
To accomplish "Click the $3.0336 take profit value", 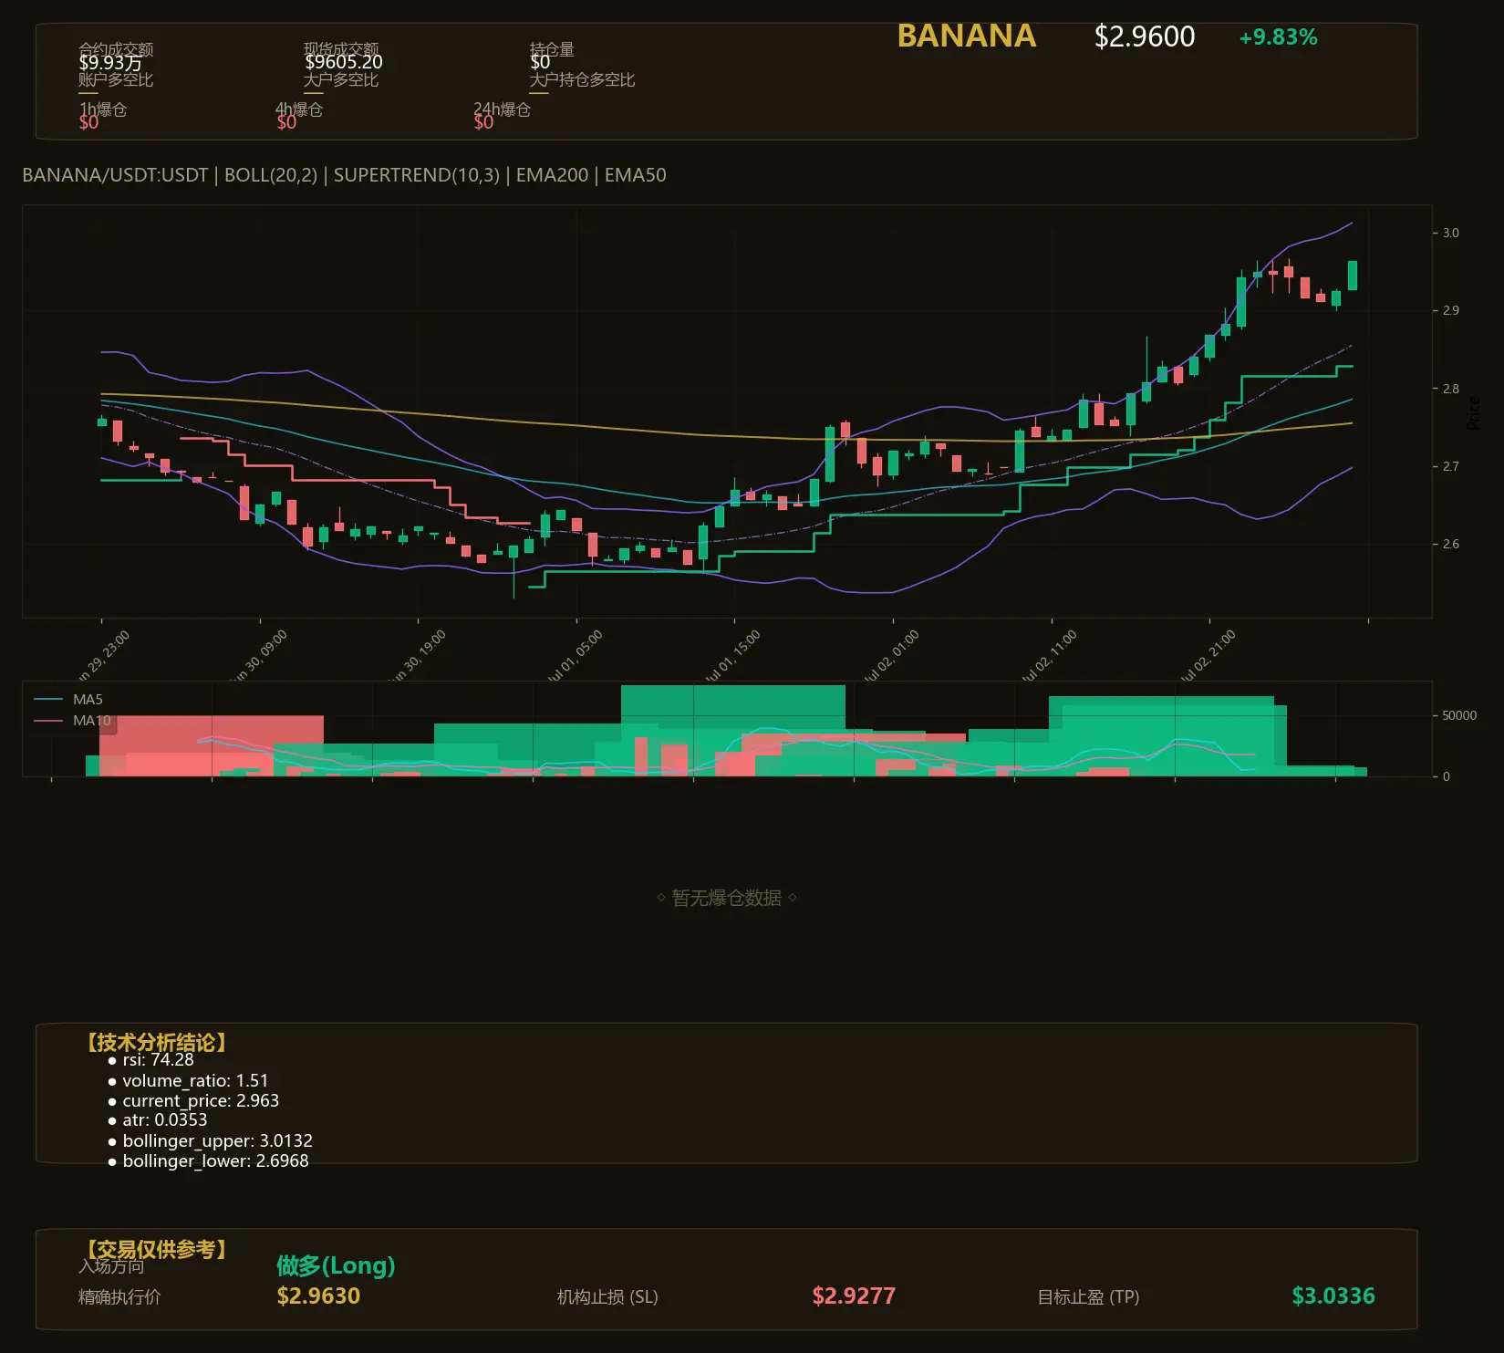I will pos(1333,1296).
